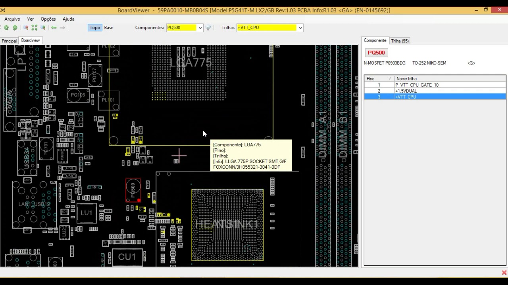Screen dimensions: 508x285
Task: Open the Trilha (95) tab
Action: pyautogui.click(x=400, y=41)
